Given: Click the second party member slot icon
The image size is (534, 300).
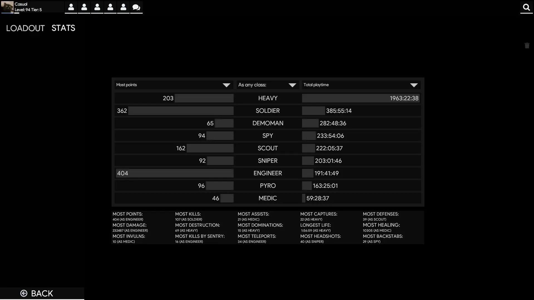Looking at the screenshot, I should point(84,7).
